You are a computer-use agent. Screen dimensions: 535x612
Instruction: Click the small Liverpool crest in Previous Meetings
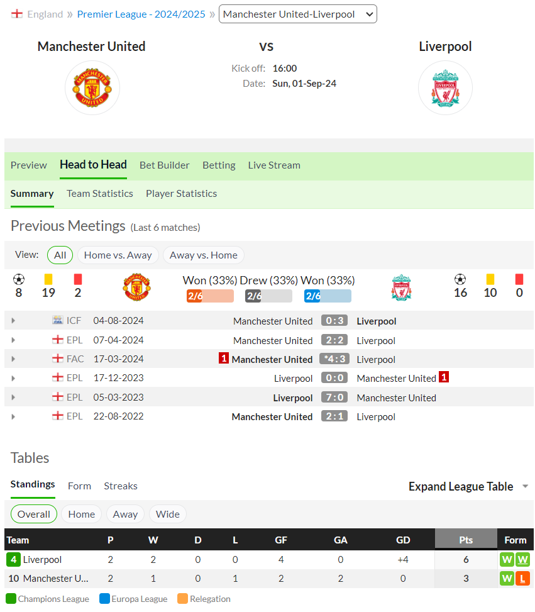pyautogui.click(x=402, y=287)
